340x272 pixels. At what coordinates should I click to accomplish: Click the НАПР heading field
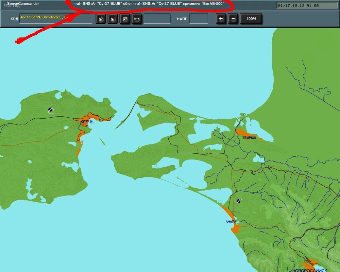tap(199, 19)
